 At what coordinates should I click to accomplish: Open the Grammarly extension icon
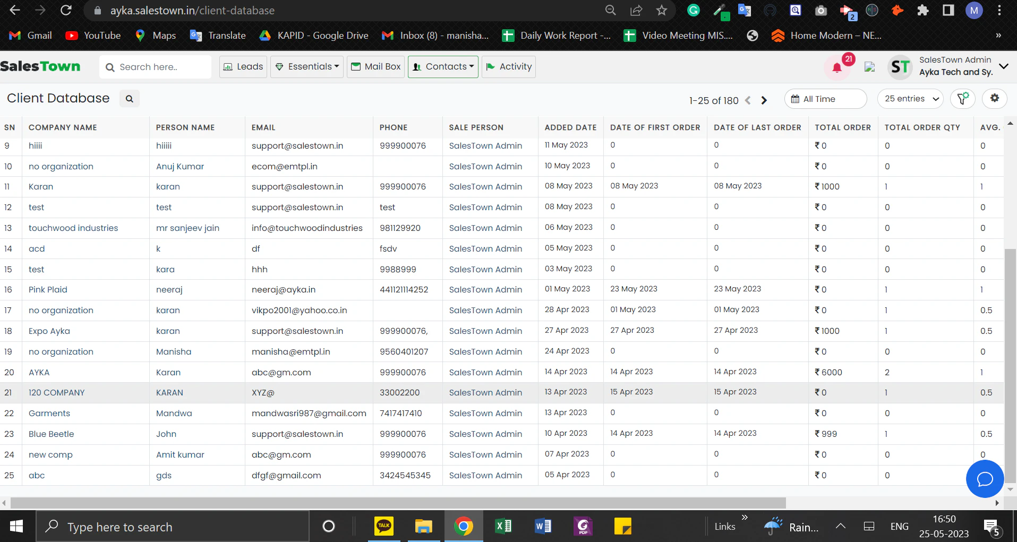tap(694, 10)
